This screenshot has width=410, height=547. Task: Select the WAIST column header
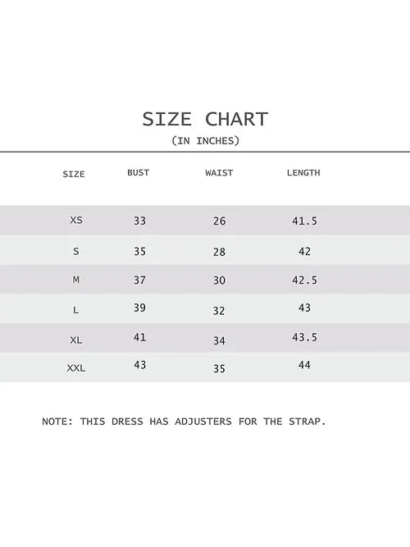point(219,173)
